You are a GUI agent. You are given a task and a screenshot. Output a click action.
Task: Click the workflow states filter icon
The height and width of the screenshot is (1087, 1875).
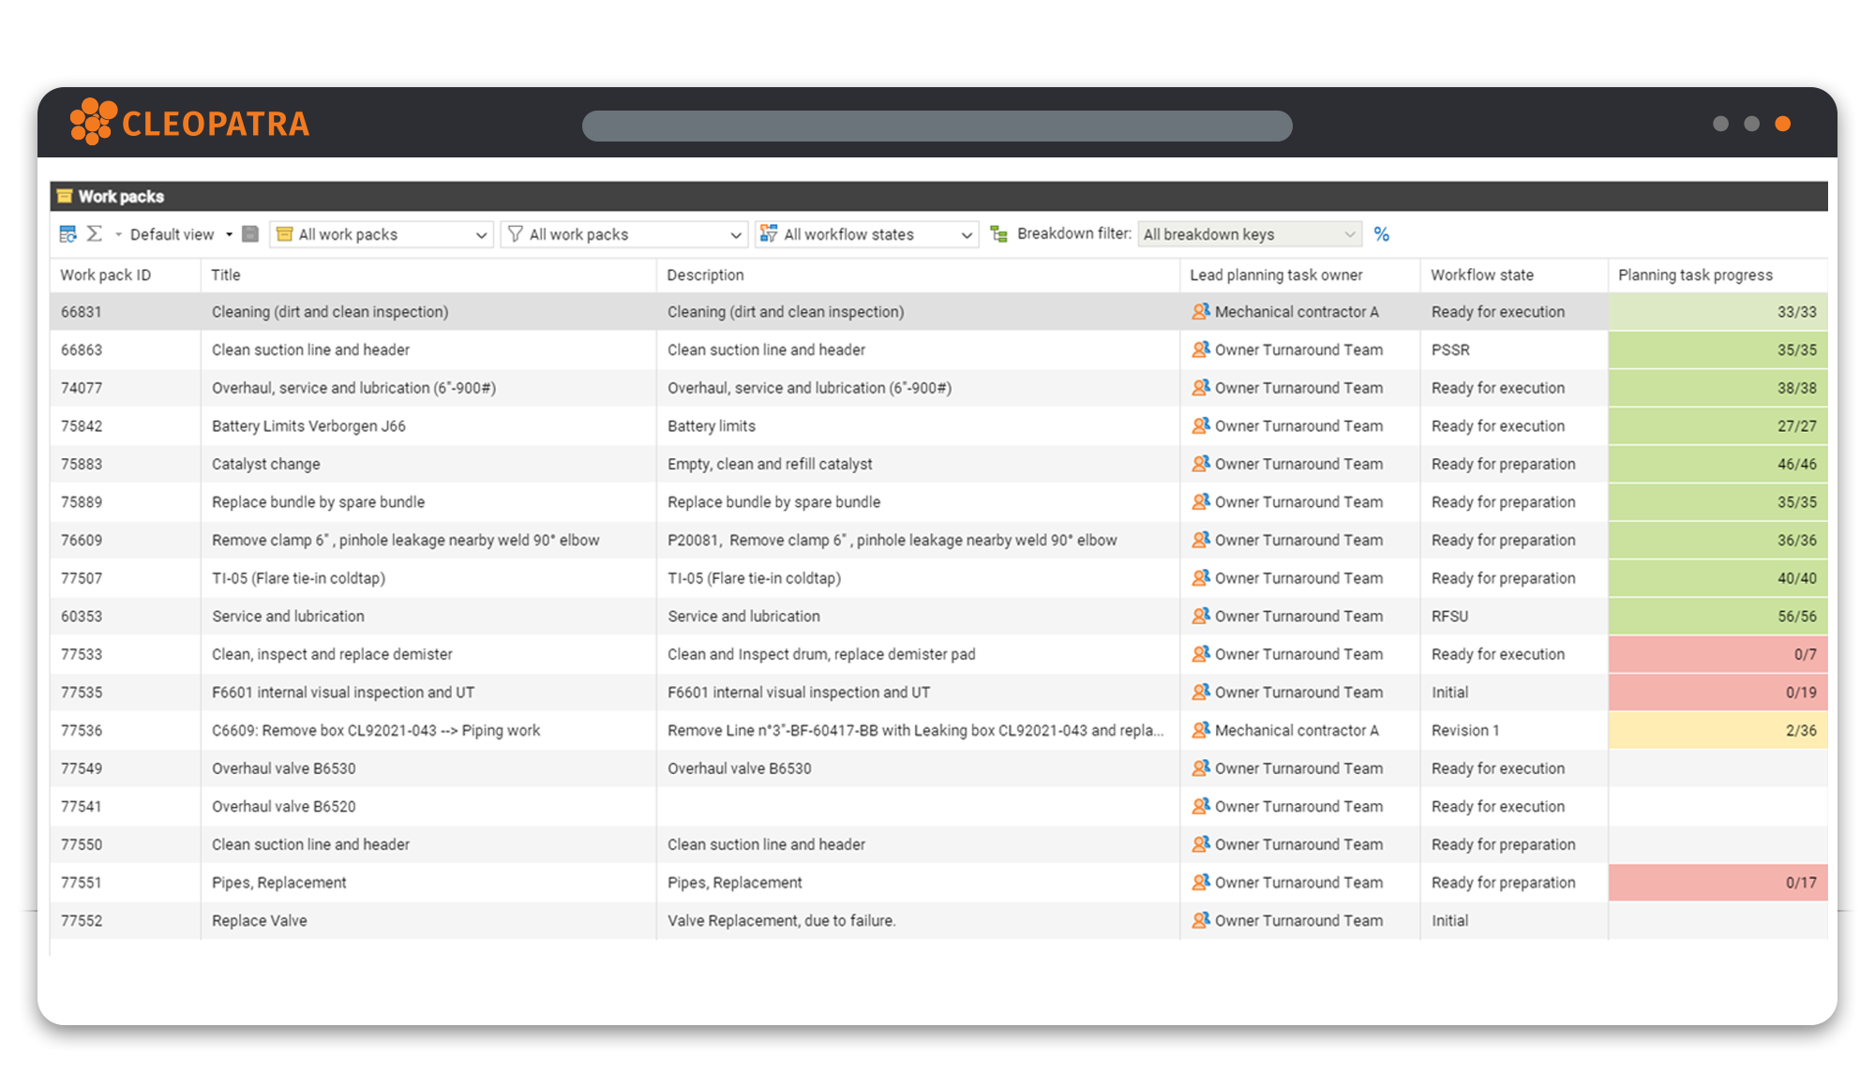769,233
